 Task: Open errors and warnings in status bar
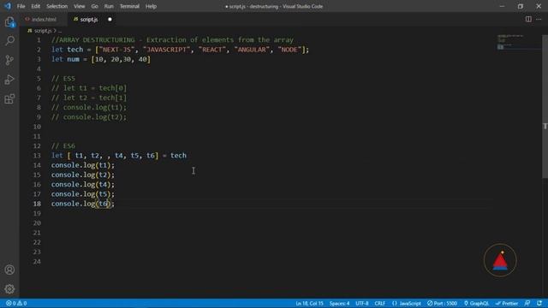point(16,304)
